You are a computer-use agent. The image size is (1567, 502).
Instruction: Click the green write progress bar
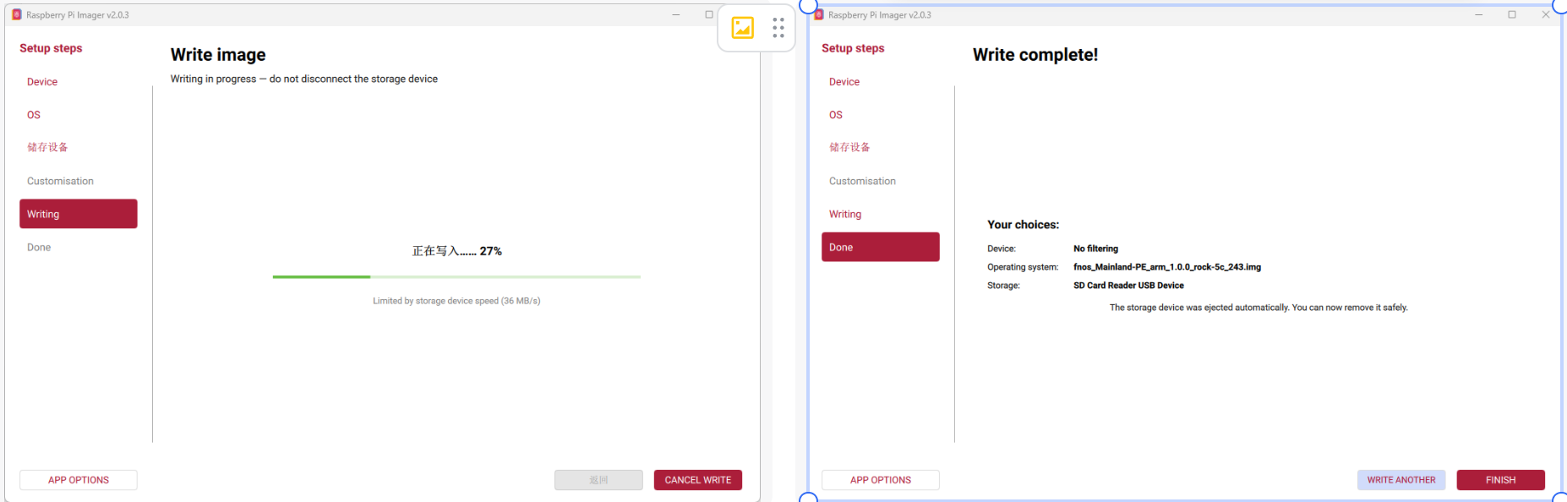click(456, 276)
